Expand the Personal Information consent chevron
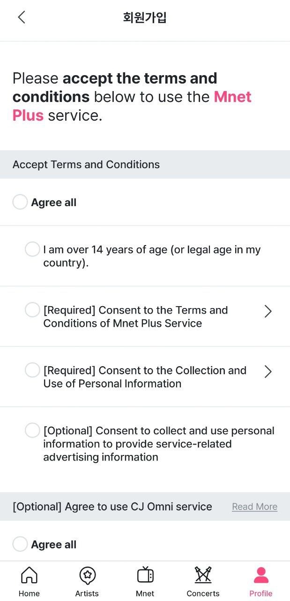Image resolution: width=290 pixels, height=601 pixels. [268, 371]
